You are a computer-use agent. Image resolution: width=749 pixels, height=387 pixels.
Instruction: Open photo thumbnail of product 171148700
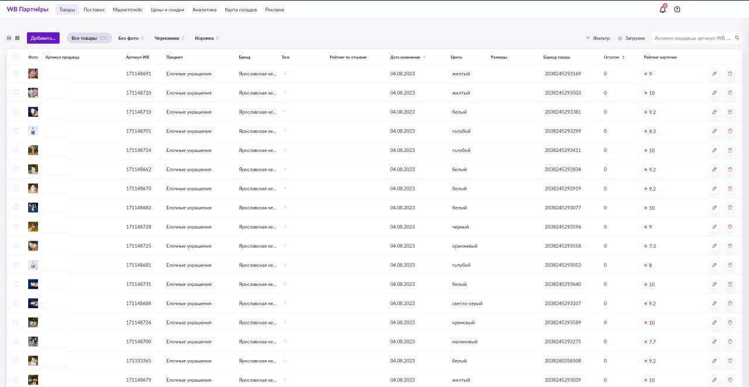click(x=33, y=341)
